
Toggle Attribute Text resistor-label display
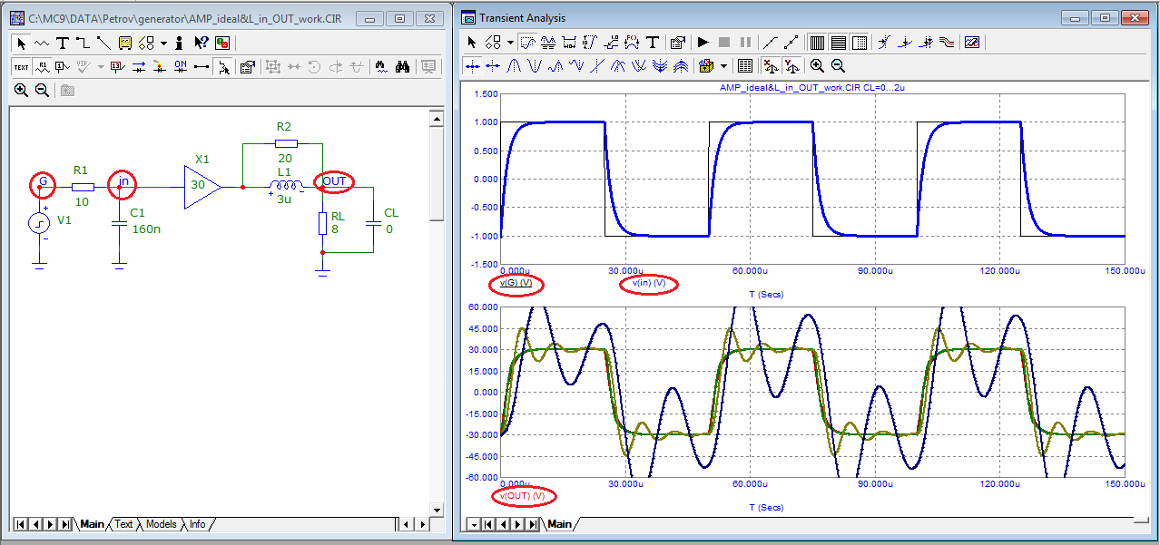(42, 67)
